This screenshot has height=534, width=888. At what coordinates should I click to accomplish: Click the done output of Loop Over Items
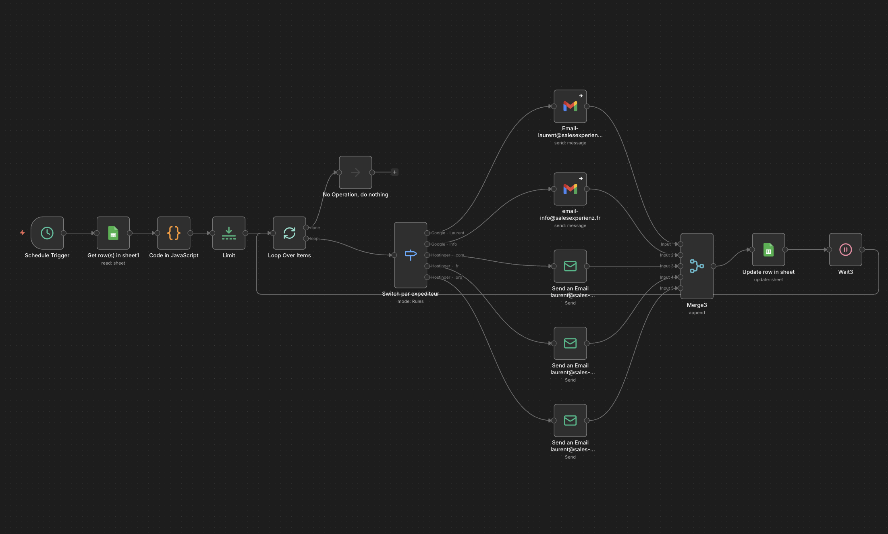click(307, 227)
